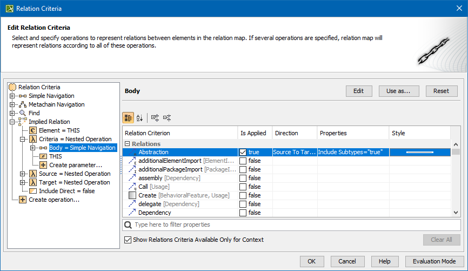Uncheck the Abstraction Is Applied checkbox
This screenshot has height=271, width=468.
(x=243, y=153)
